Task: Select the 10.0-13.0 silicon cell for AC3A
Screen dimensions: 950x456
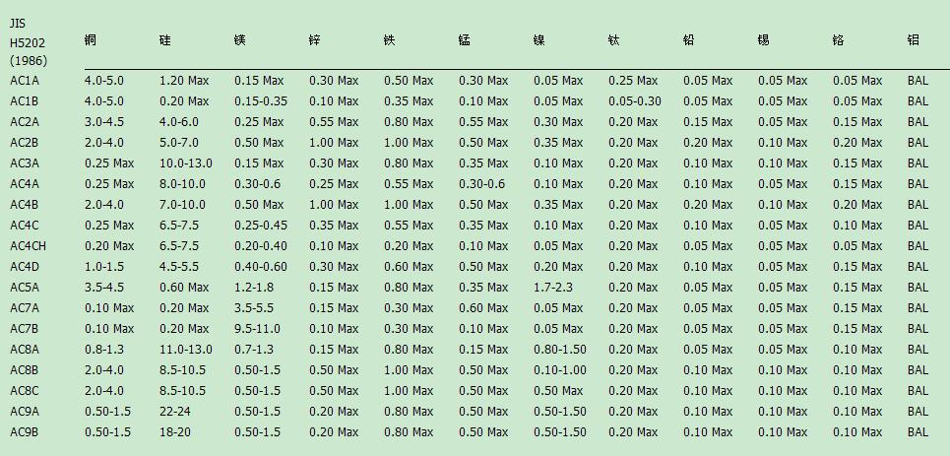Action: [x=186, y=163]
